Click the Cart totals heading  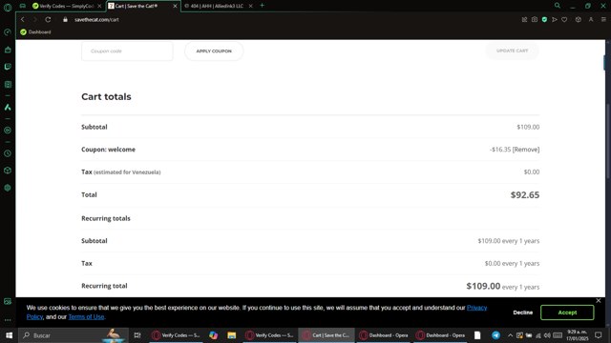[106, 96]
